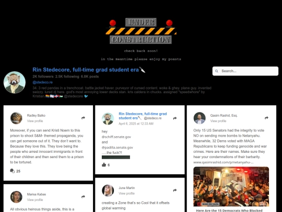This screenshot has height=212, width=282.
Task: Click the magnifier icon in search box
Action: pos(217,71)
